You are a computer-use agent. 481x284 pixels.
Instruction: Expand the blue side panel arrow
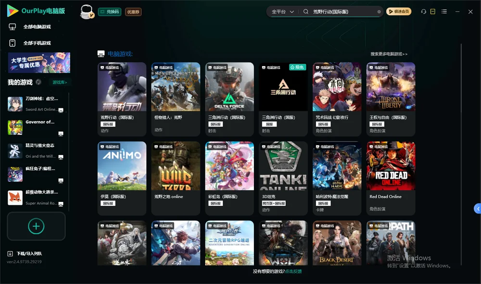[x=477, y=209]
